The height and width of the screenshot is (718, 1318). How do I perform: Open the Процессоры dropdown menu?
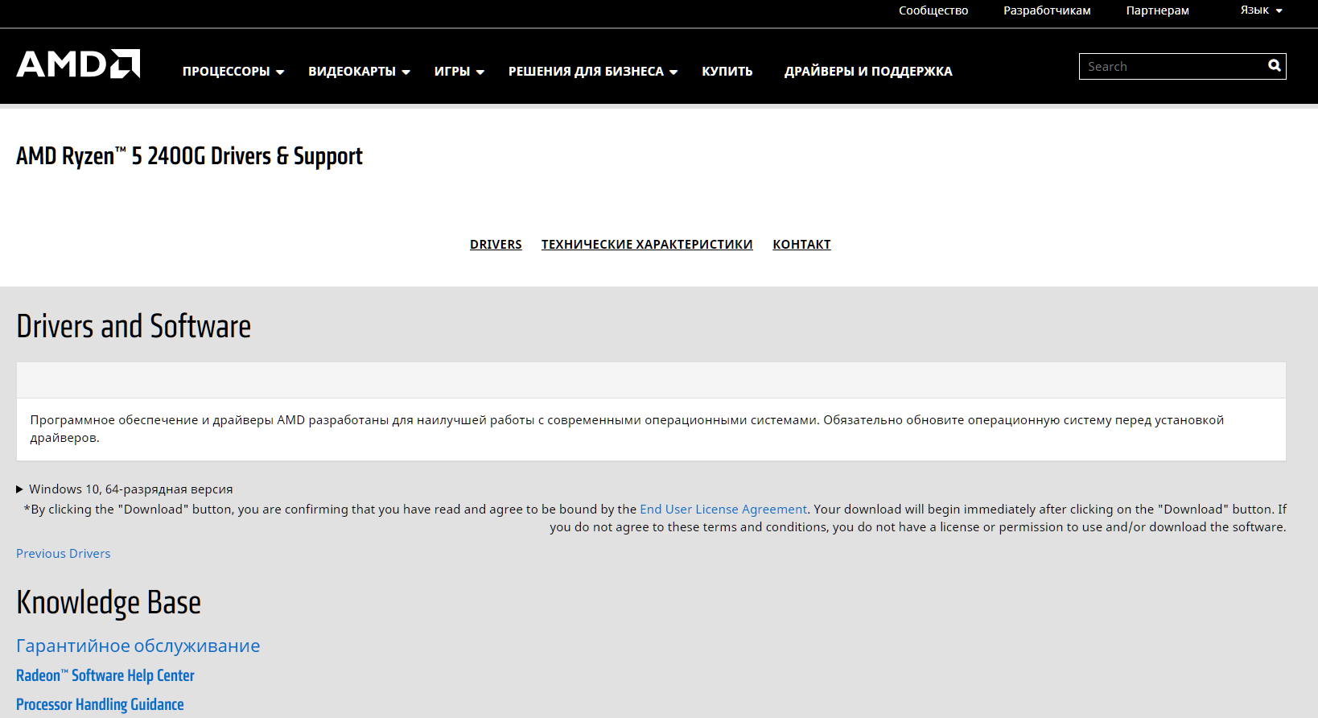click(233, 72)
